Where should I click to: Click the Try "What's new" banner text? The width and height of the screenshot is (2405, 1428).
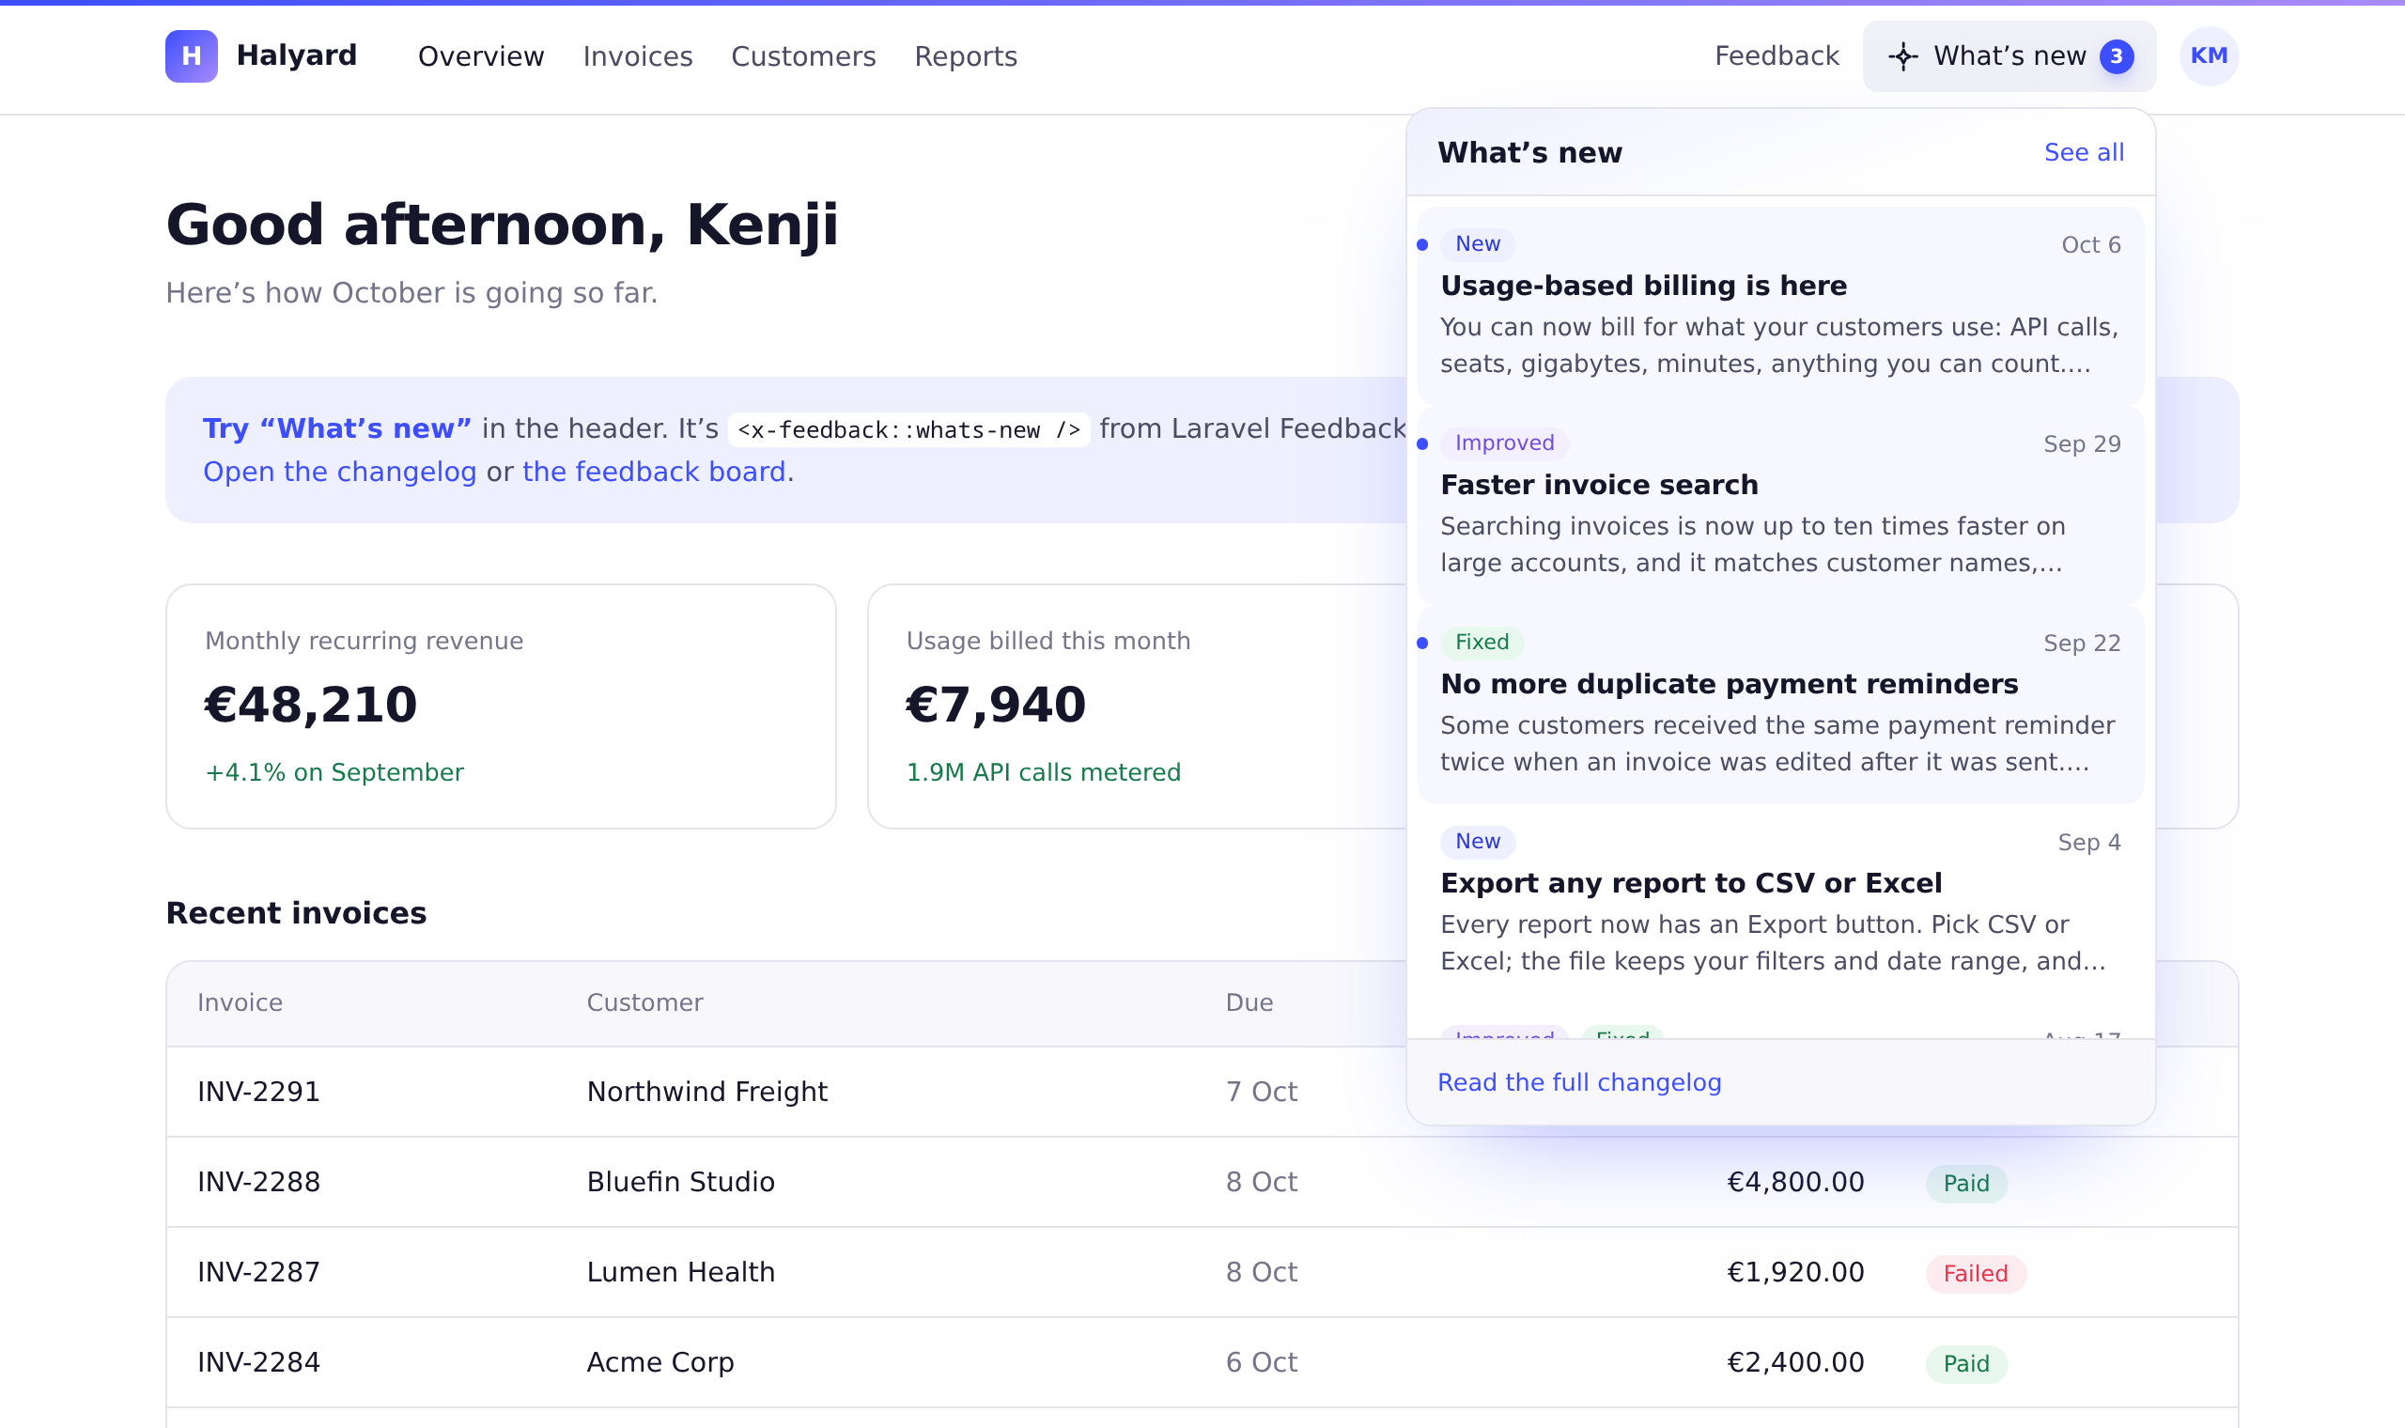click(x=336, y=428)
